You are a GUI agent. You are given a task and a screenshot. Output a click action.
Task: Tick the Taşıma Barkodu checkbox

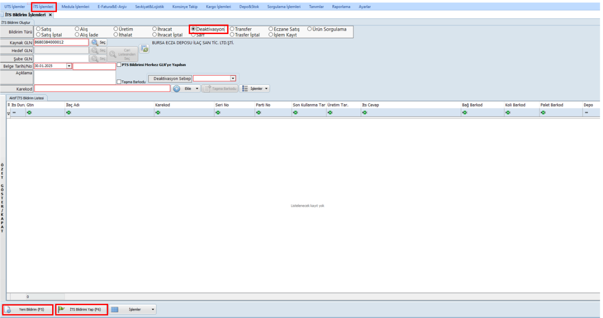pos(119,81)
